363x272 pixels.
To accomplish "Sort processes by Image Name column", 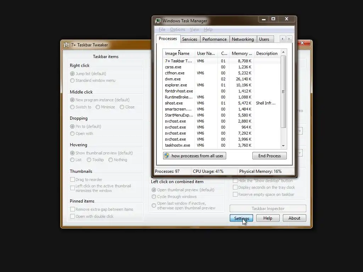I will [179, 53].
